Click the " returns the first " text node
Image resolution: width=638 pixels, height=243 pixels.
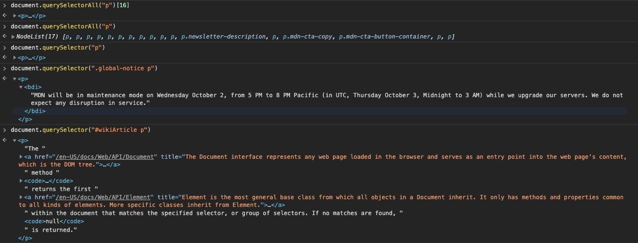coord(61,189)
